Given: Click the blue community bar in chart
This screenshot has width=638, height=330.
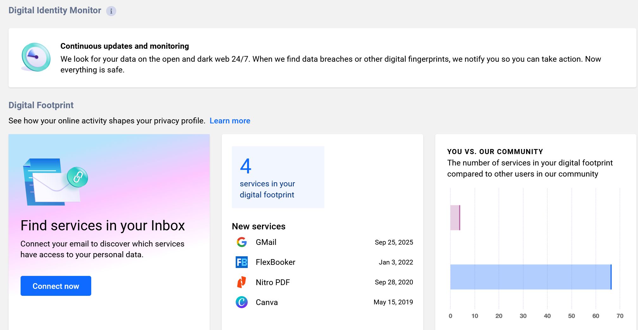Looking at the screenshot, I should (530, 277).
